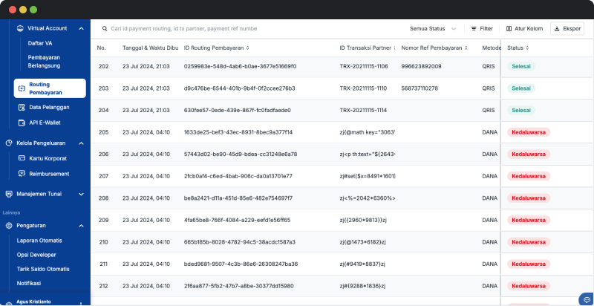This screenshot has width=594, height=306.
Task: Expand the Manajemen Tunai section
Action: point(81,194)
